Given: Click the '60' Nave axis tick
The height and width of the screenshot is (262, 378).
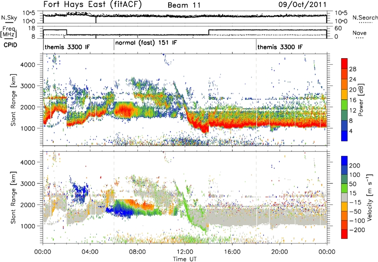Looking at the screenshot, I should (x=338, y=28).
